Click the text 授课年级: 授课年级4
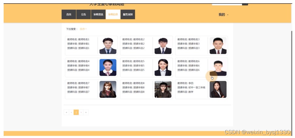Screen dimensions: 295x138 coord(78,66)
